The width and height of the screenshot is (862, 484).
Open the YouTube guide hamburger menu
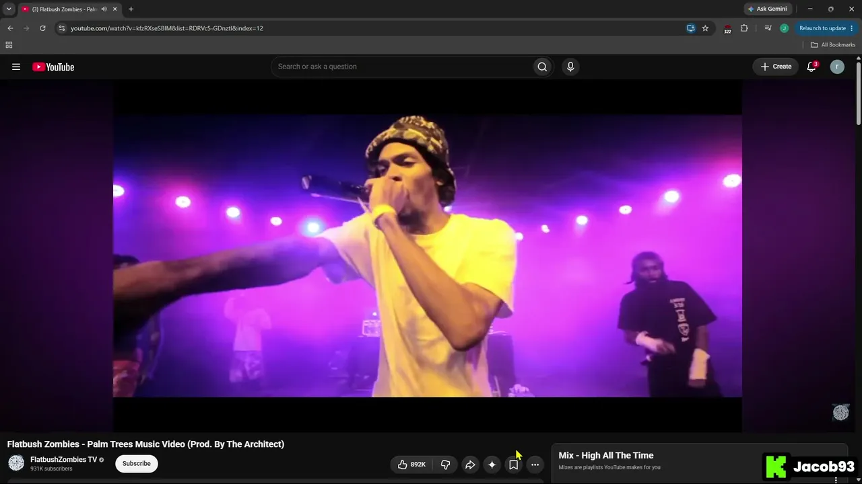pyautogui.click(x=16, y=67)
